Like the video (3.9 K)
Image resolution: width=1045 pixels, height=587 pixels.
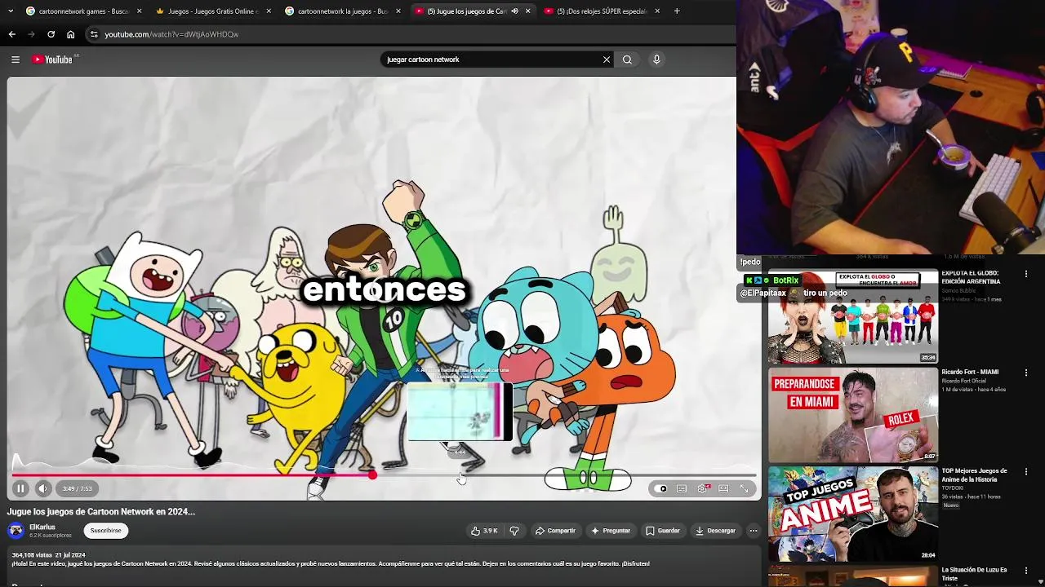(484, 531)
